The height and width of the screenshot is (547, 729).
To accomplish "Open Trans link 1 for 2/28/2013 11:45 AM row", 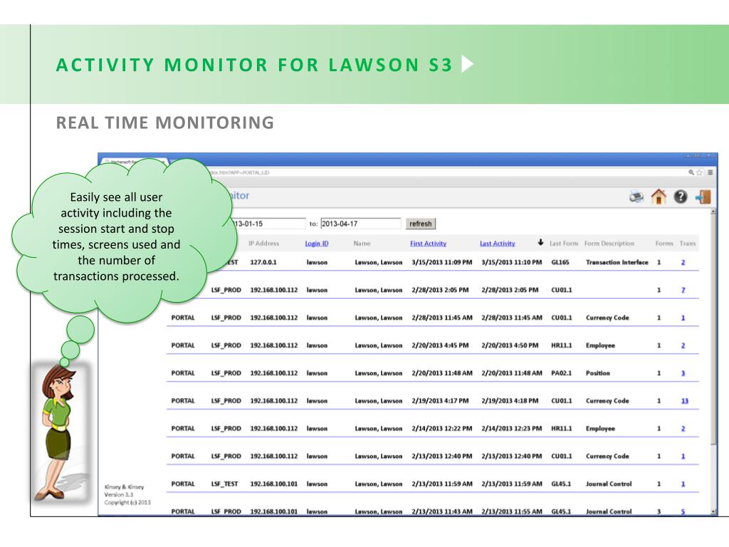I will 683,318.
